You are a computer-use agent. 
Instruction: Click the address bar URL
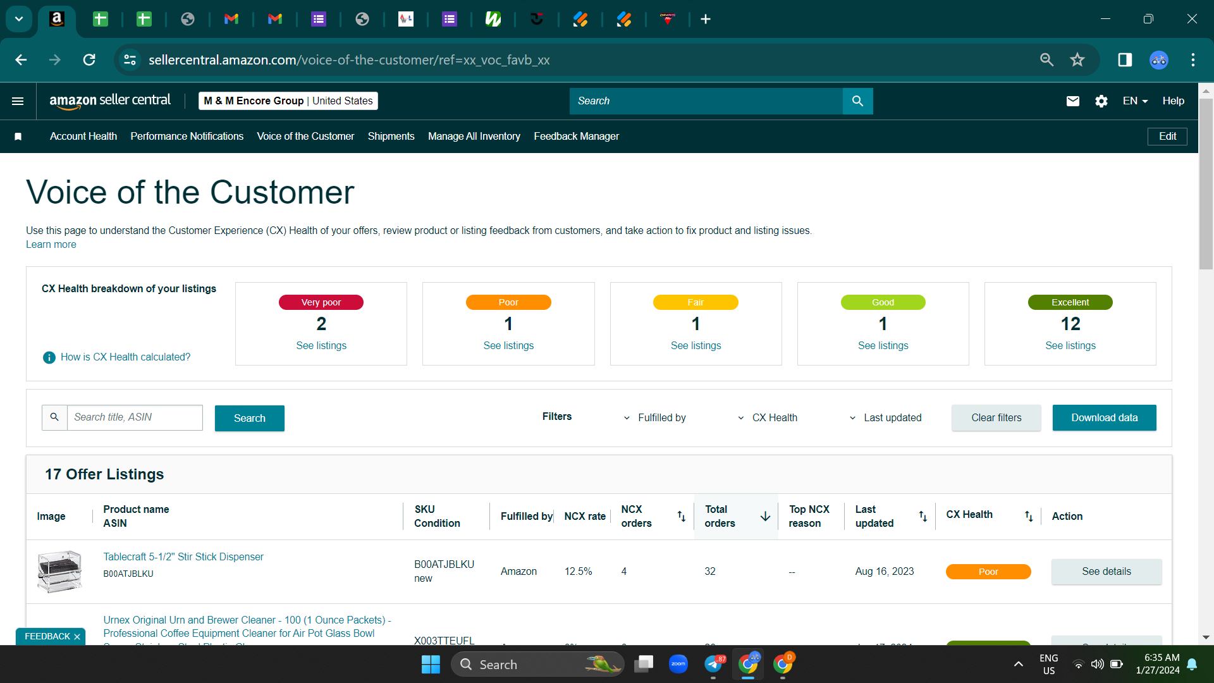(x=349, y=59)
